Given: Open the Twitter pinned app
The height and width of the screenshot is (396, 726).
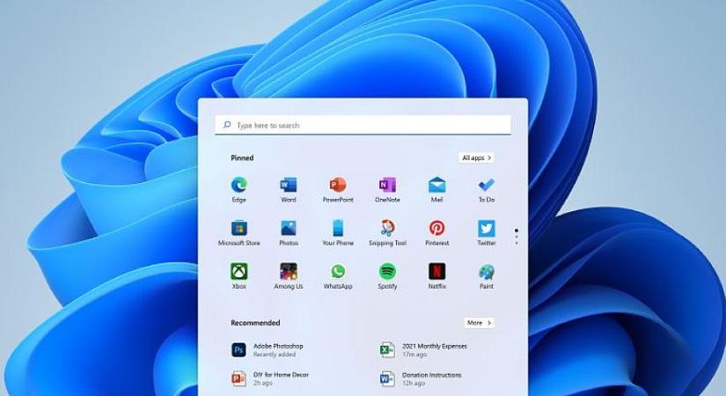Looking at the screenshot, I should (486, 228).
